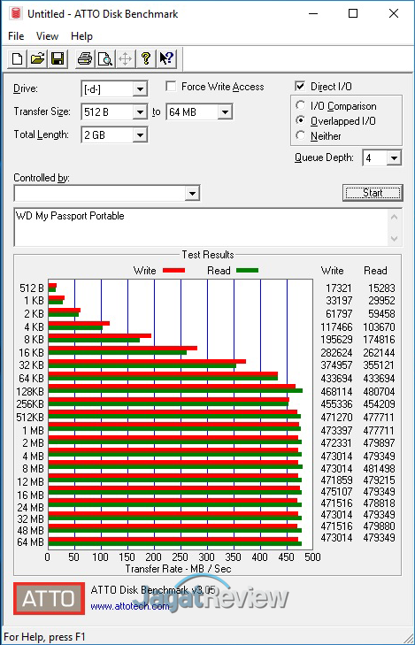This screenshot has width=415, height=645.
Task: Save benchmark results via floppy icon
Action: tap(58, 58)
